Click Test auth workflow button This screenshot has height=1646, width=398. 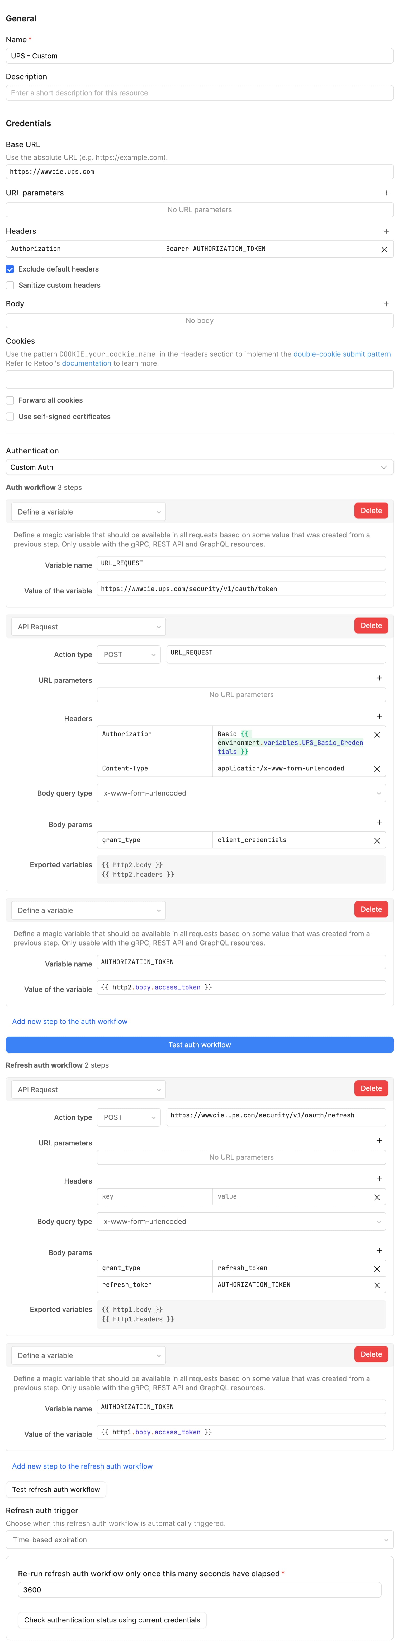pos(199,1045)
